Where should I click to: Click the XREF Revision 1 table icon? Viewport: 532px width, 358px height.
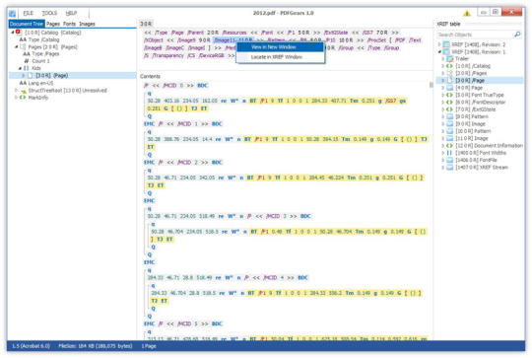(447, 51)
